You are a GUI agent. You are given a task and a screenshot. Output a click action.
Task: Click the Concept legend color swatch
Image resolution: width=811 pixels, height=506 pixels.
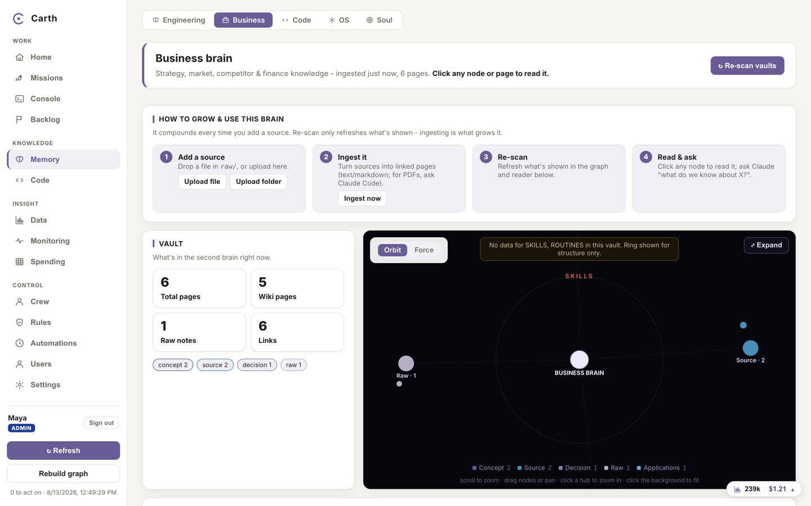tap(474, 468)
